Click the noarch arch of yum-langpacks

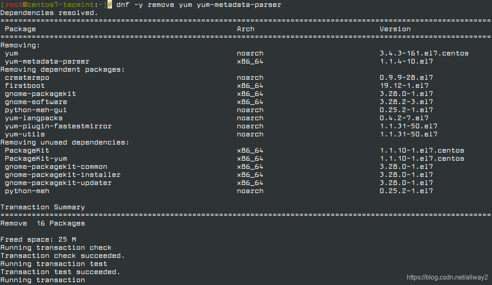(x=250, y=118)
